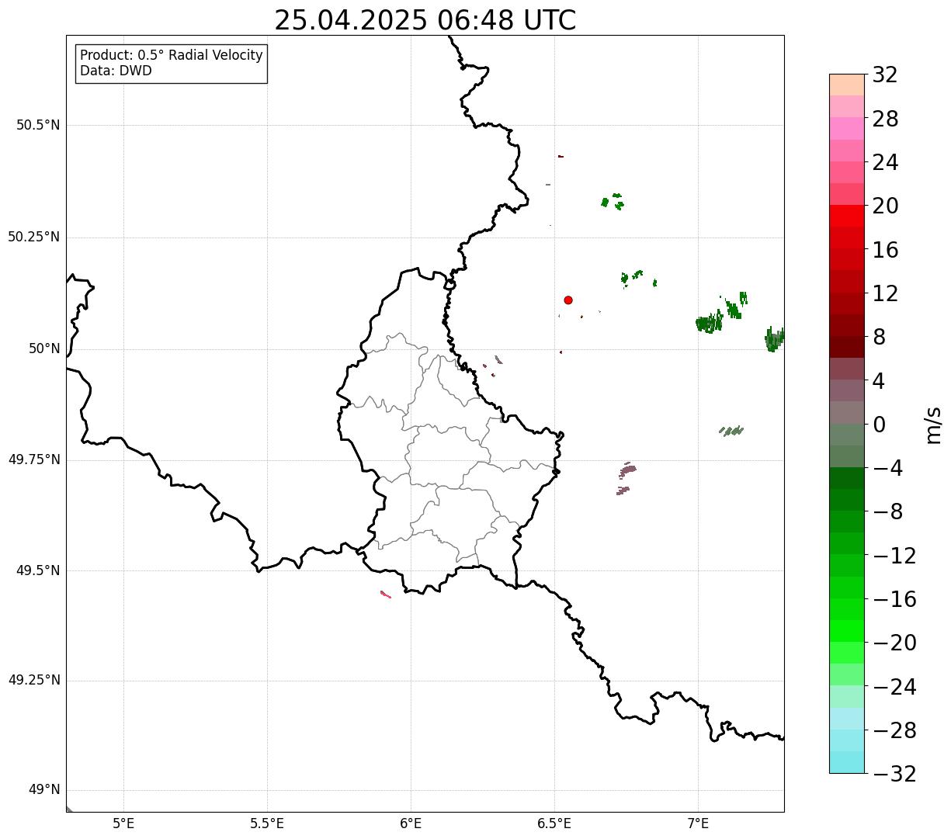This screenshot has width=951, height=839.
Task: Click the bright red swatch below the 20 tick
Action: pyautogui.click(x=847, y=216)
